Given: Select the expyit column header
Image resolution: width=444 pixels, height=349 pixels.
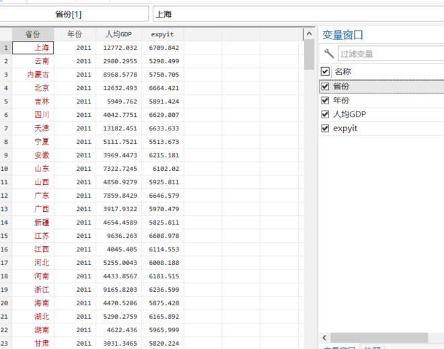Looking at the screenshot, I should tap(163, 34).
